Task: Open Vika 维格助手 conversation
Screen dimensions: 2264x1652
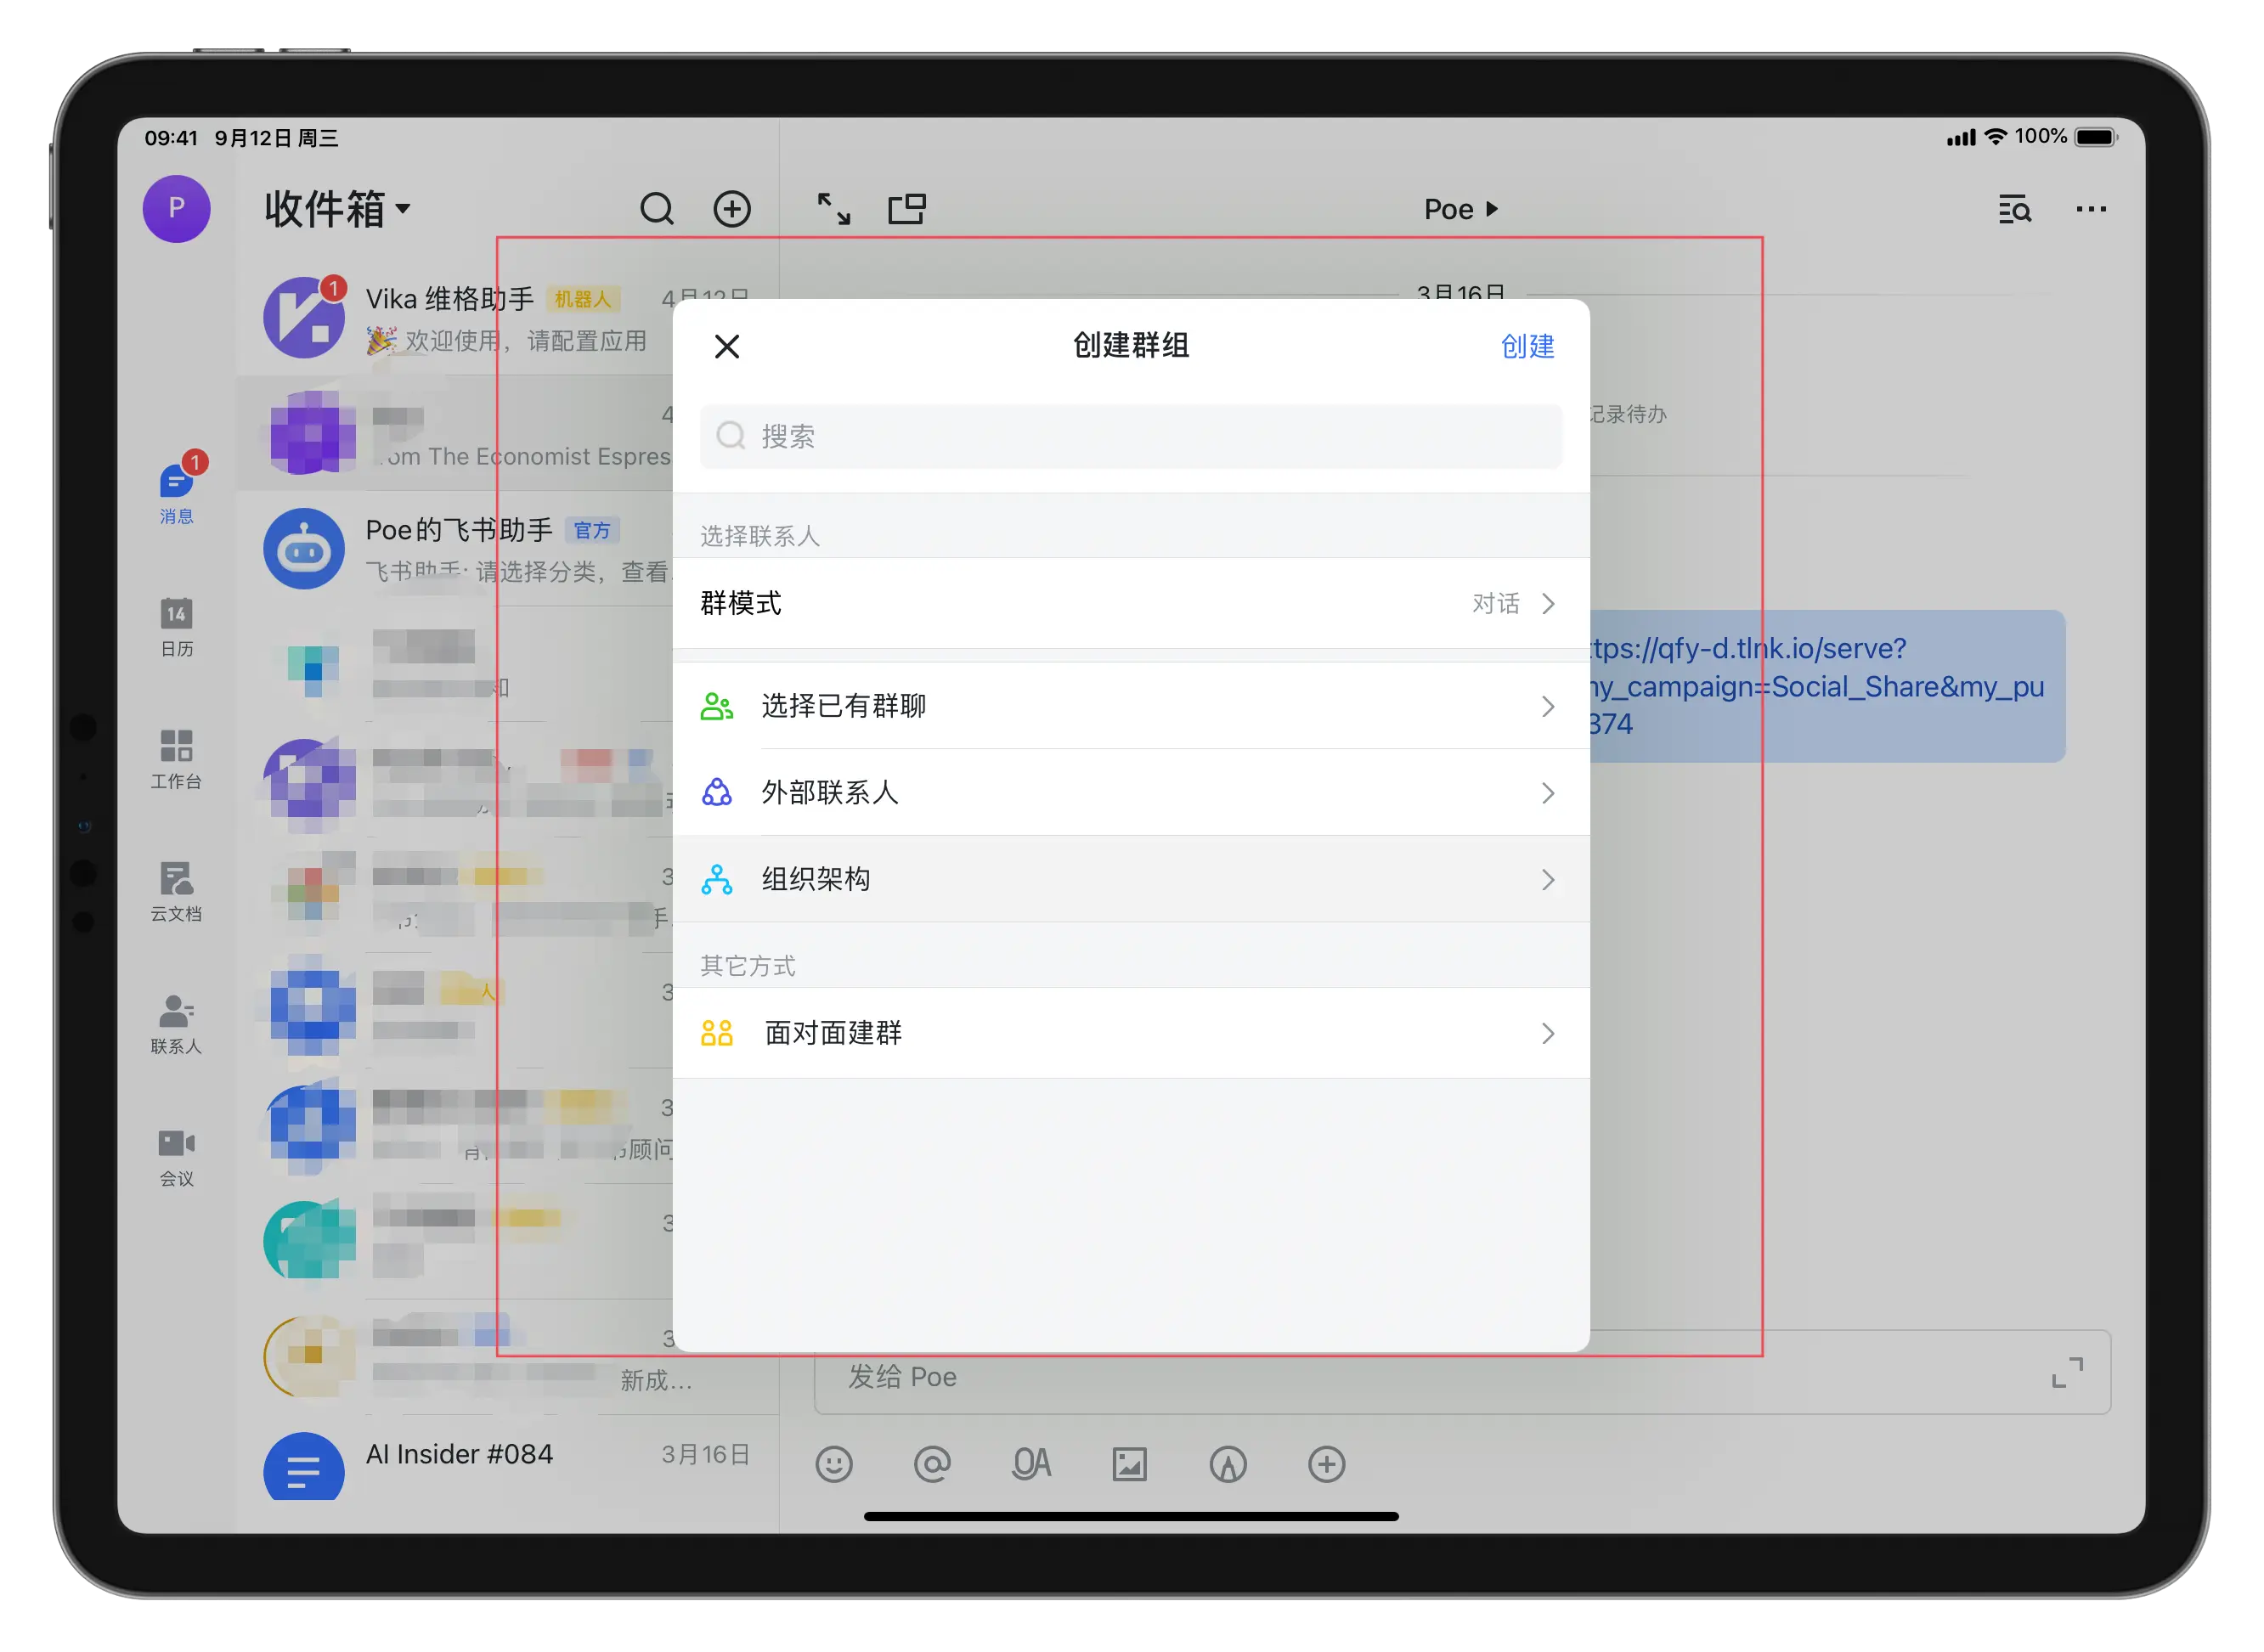Action: coord(508,318)
